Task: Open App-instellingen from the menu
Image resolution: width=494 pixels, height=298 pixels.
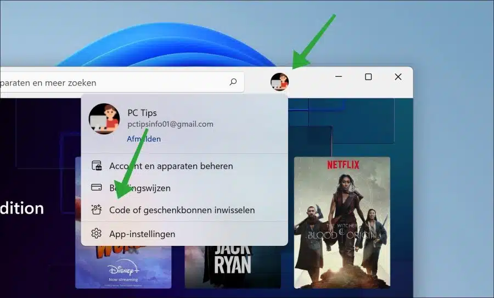Action: pos(184,234)
